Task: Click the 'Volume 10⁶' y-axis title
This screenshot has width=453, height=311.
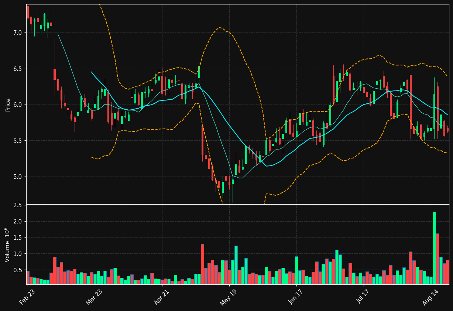Action: click(7, 245)
